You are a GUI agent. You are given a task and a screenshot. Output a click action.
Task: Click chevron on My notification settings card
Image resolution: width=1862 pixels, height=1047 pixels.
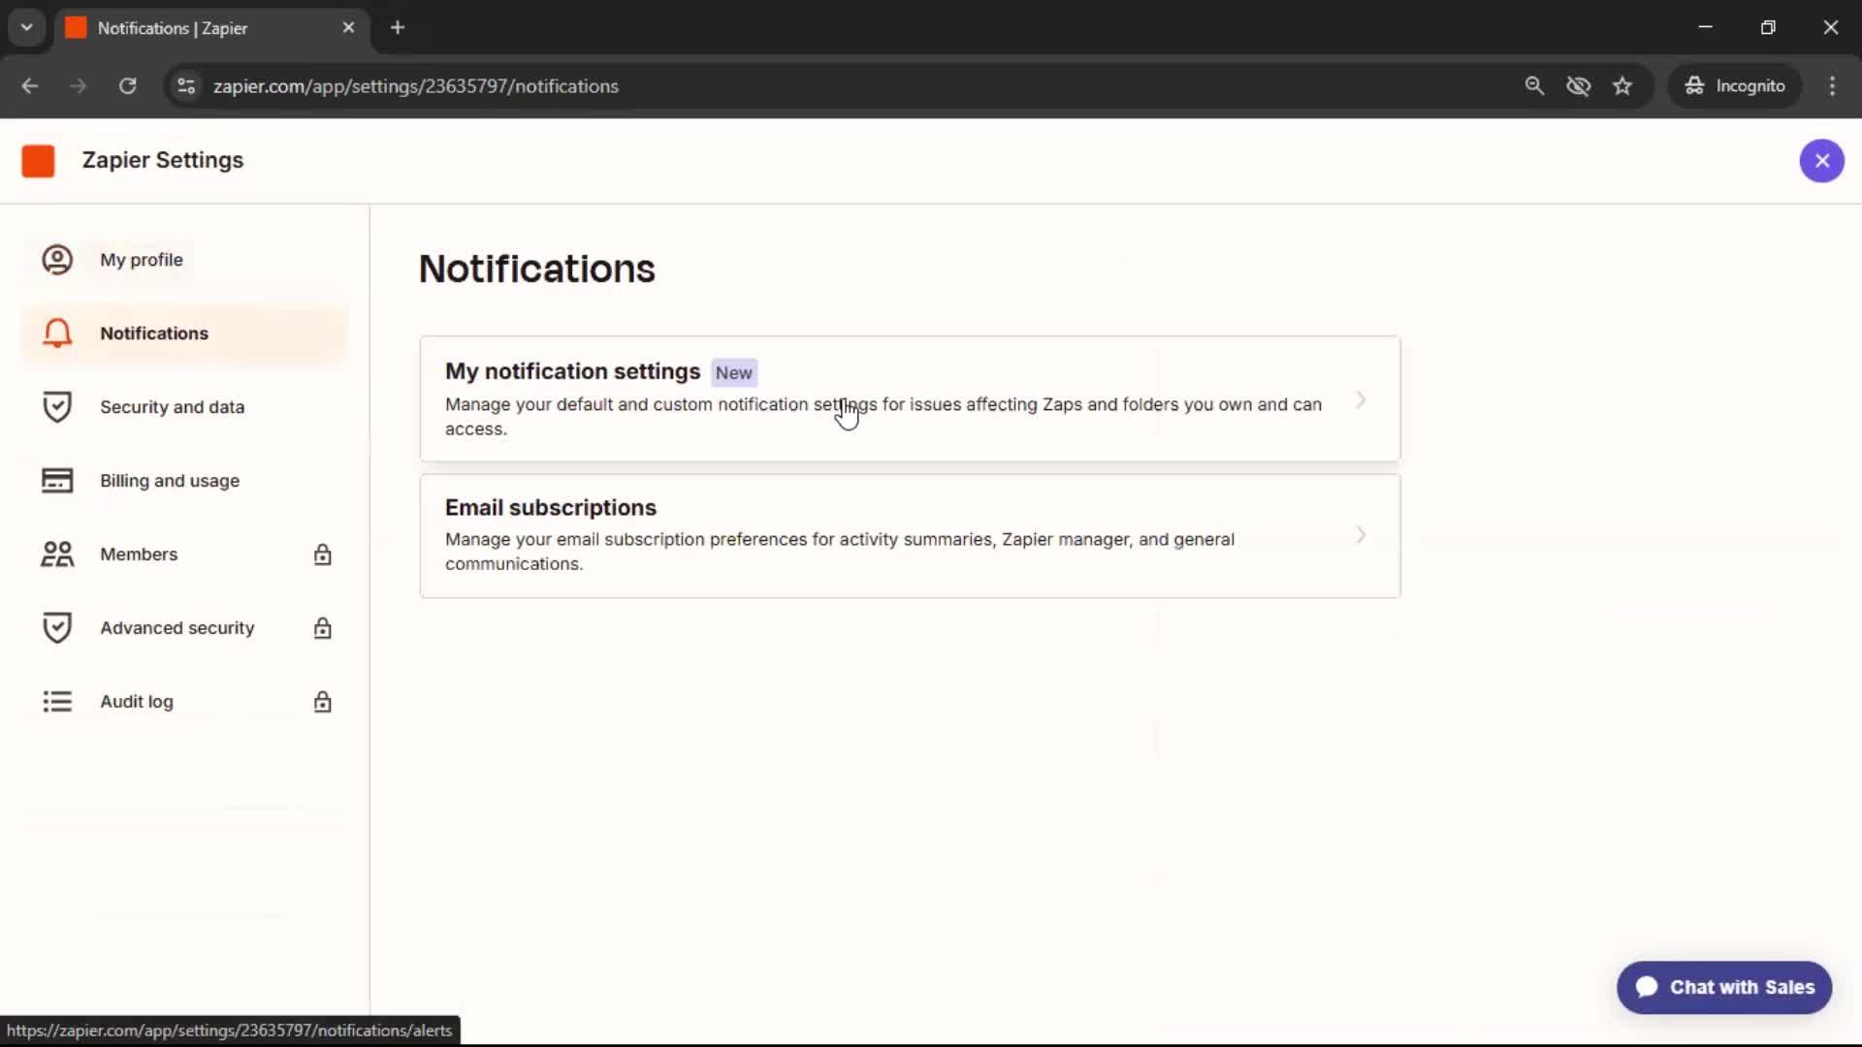[x=1361, y=399]
